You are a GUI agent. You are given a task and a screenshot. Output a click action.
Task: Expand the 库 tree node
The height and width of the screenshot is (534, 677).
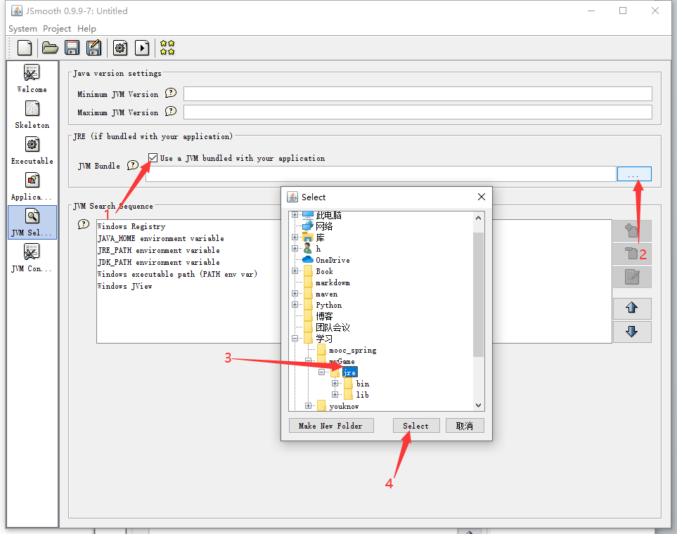295,237
